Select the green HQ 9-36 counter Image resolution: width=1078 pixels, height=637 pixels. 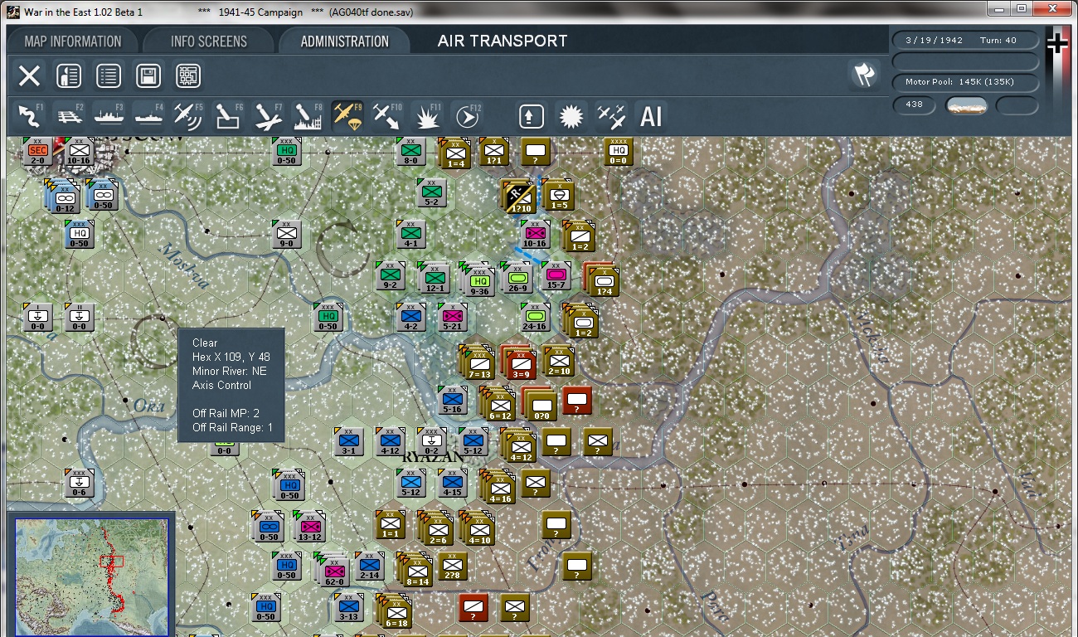point(478,280)
